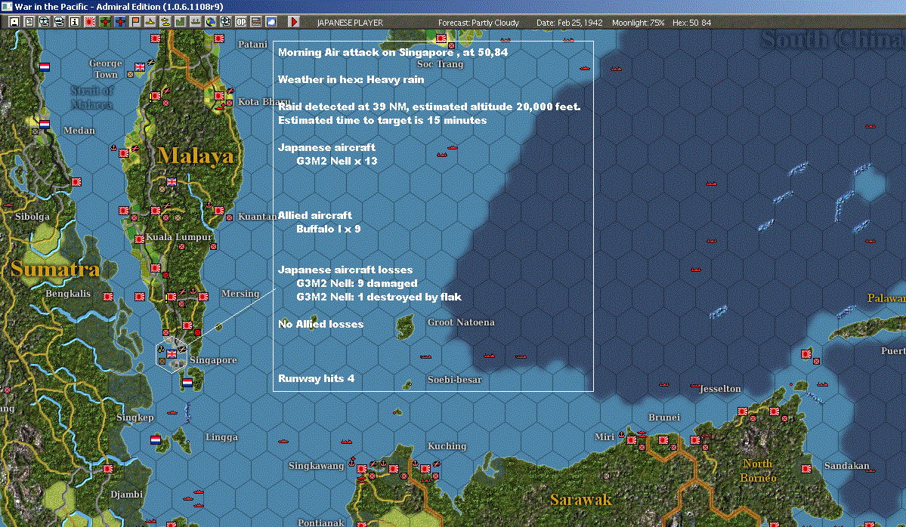Click the 'Hex: 50 84' status text
The height and width of the screenshot is (527, 906).
click(x=691, y=23)
